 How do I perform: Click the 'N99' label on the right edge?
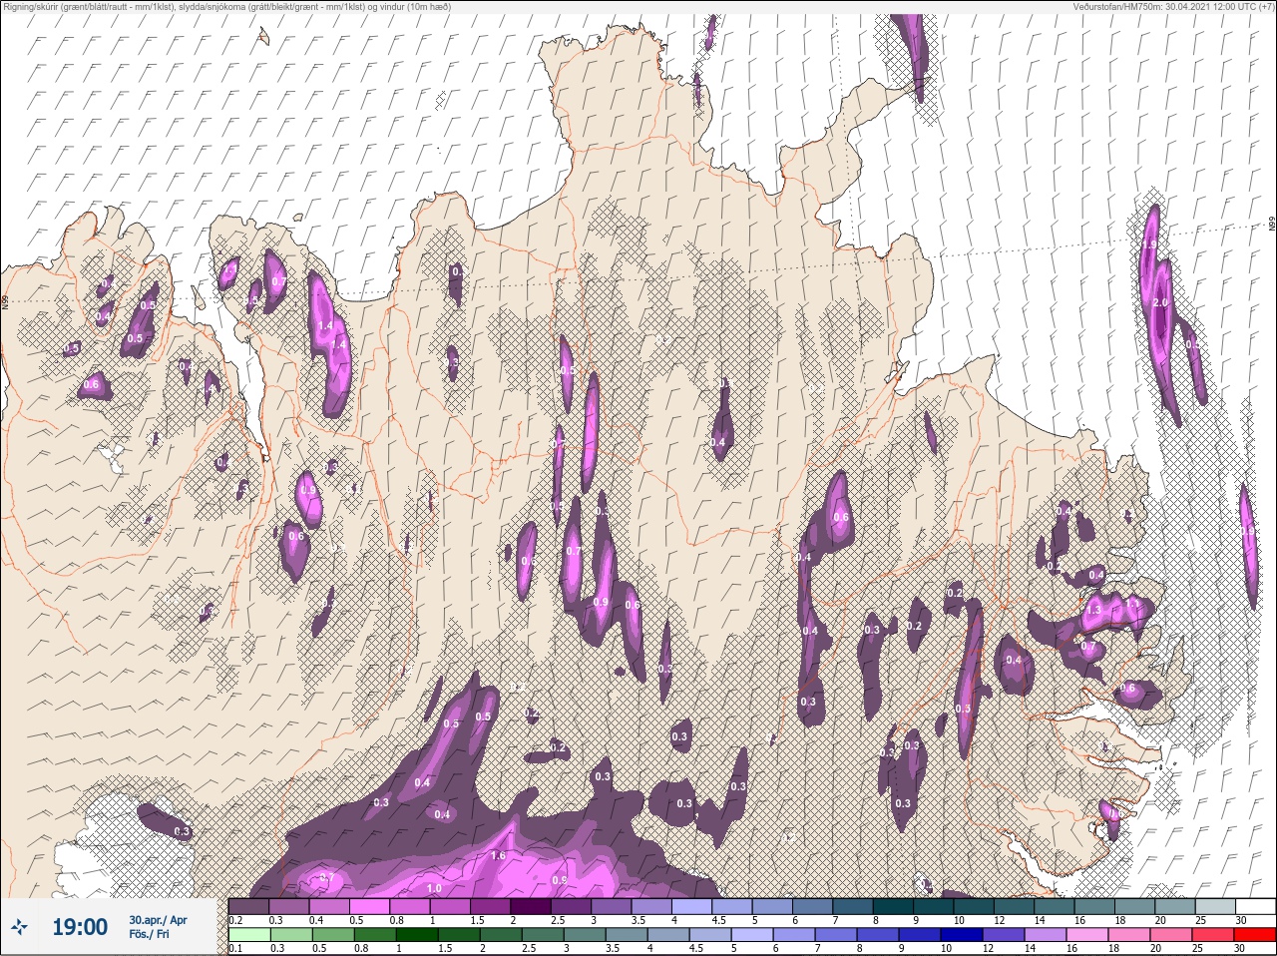click(1272, 226)
